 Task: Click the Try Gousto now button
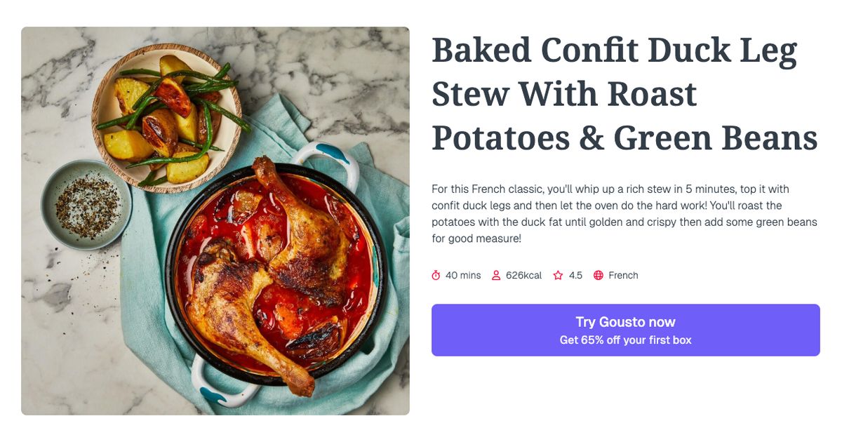point(625,322)
